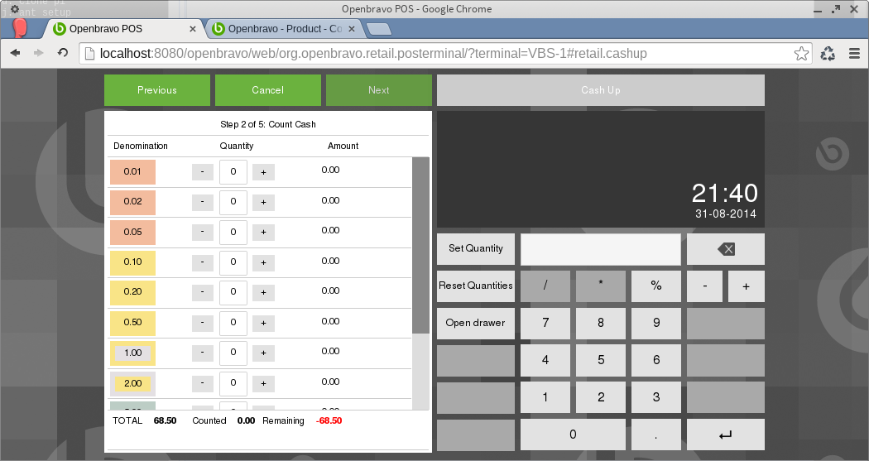Click the red Remaining amount -68.50
869x461 pixels.
coord(329,421)
